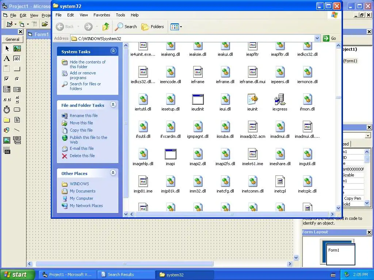Click the Form1 thumbnail in Form Layout

(x=341, y=254)
